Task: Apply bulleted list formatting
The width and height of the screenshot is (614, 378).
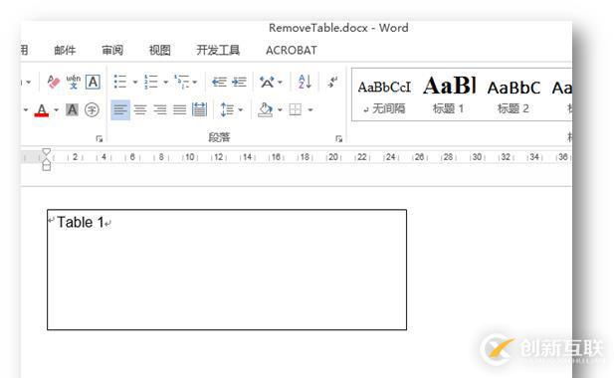Action: tap(120, 83)
